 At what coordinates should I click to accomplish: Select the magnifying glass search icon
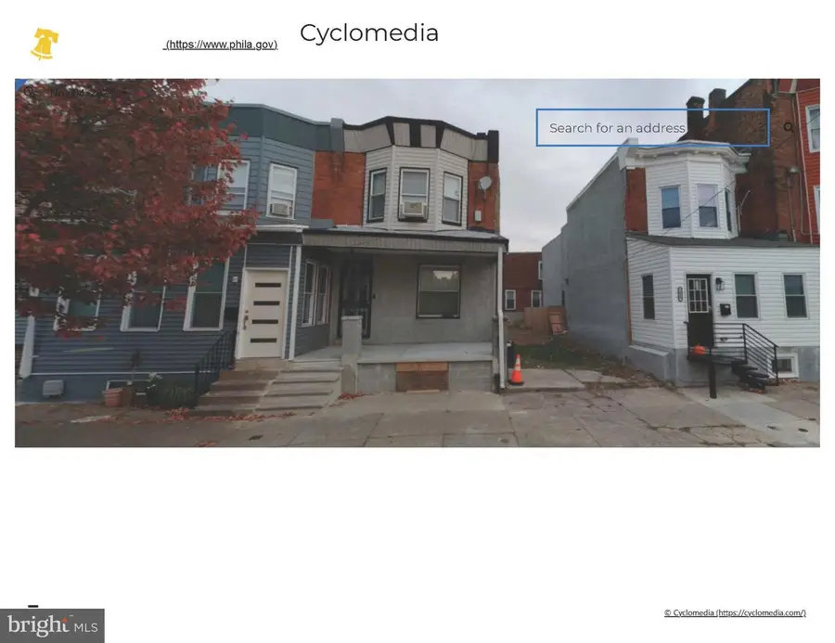[788, 126]
